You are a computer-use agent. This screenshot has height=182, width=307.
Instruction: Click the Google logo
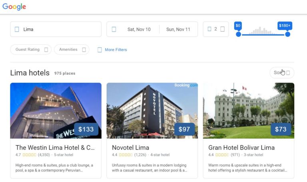(14, 7)
